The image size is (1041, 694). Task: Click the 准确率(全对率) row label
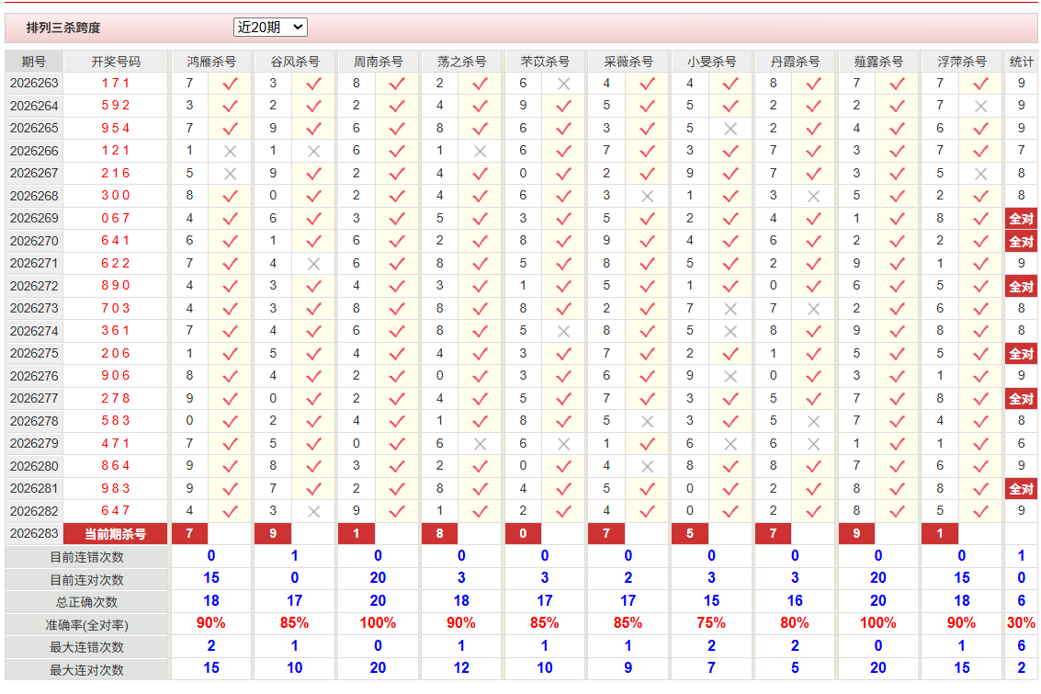tap(86, 625)
